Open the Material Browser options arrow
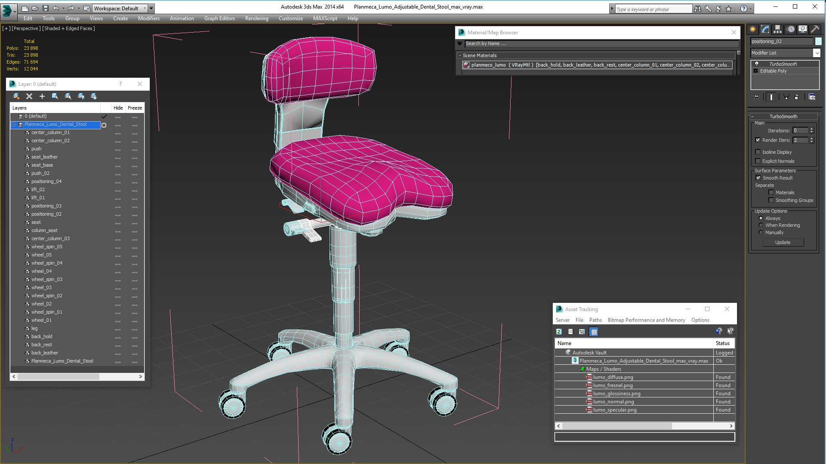 pos(459,43)
